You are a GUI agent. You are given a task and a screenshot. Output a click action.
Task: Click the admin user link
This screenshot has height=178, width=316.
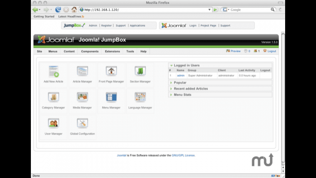tap(181, 76)
